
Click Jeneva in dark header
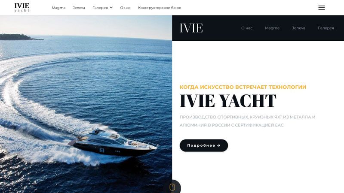[298, 28]
